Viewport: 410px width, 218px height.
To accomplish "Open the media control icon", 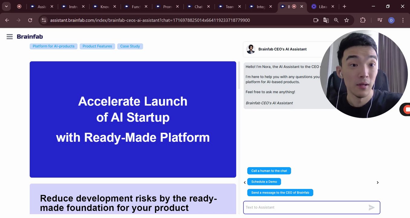I will (380, 20).
